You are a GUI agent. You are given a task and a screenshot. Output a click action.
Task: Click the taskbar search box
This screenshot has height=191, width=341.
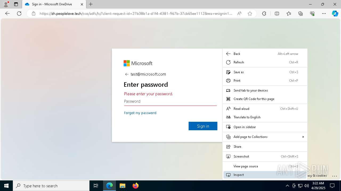pos(51,186)
